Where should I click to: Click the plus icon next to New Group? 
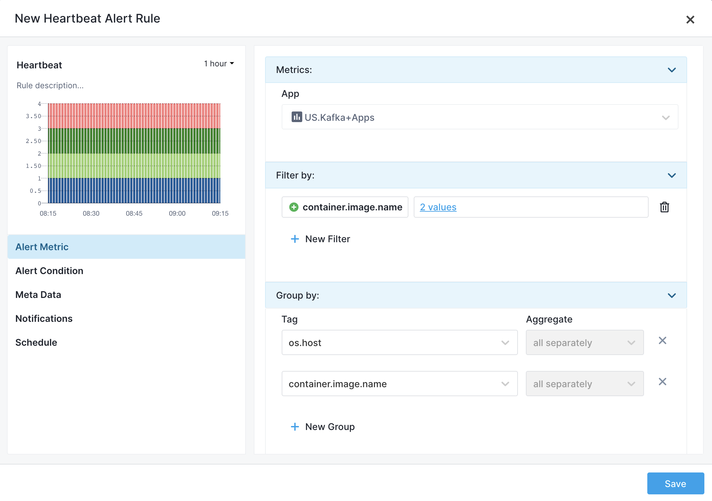(x=295, y=427)
